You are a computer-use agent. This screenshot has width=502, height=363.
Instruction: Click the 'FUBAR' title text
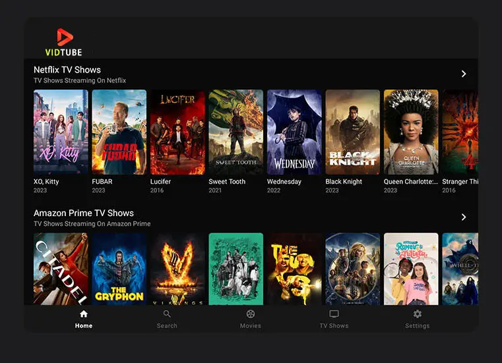(x=102, y=181)
